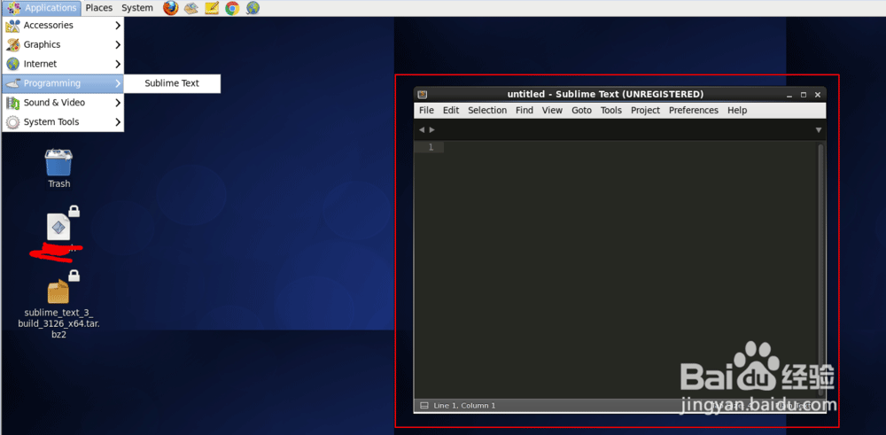Open the View menu in Sublime Text
Image resolution: width=886 pixels, height=435 pixels.
(552, 110)
